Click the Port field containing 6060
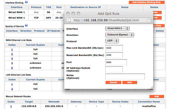170x109 pixels. [x=116, y=62]
